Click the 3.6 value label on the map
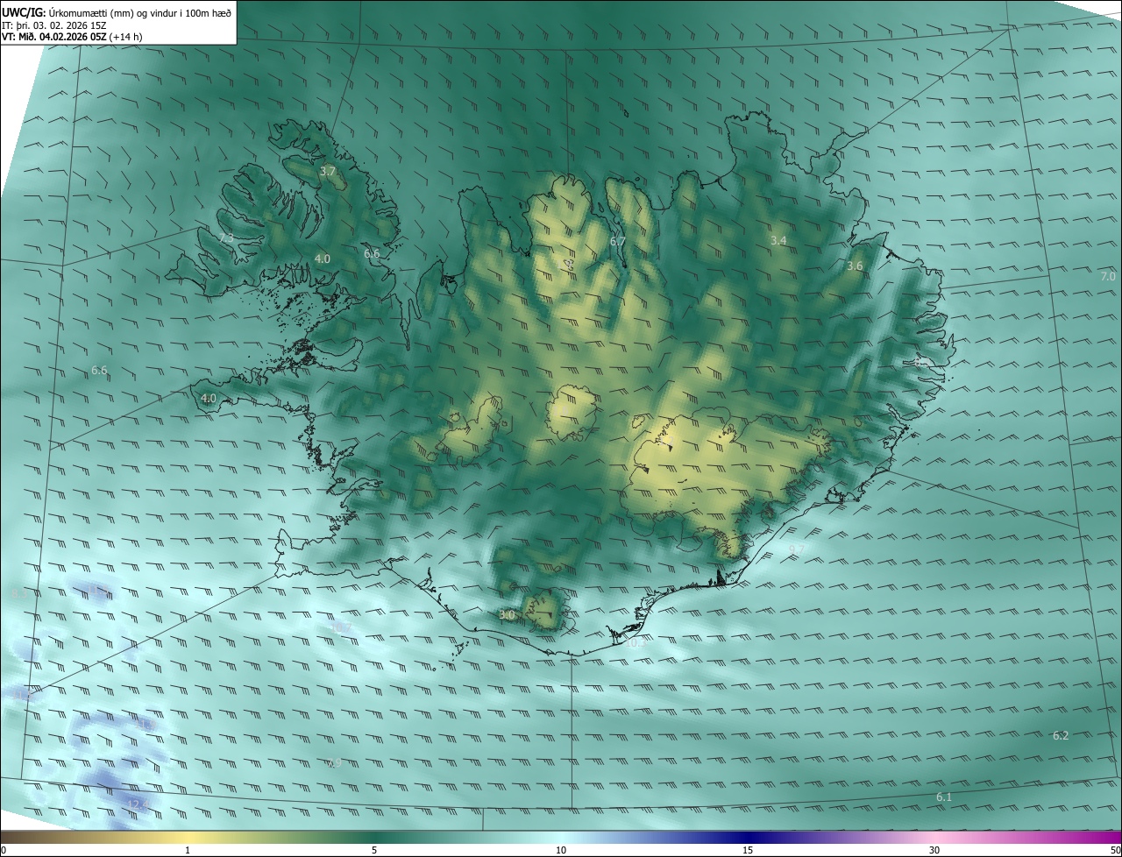The image size is (1122, 857). pyautogui.click(x=855, y=266)
